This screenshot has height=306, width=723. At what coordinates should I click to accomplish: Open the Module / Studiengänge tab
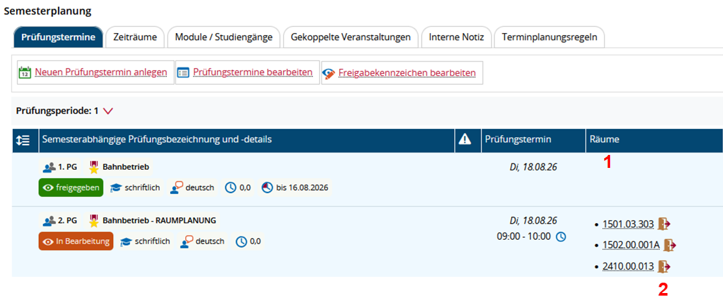(223, 37)
